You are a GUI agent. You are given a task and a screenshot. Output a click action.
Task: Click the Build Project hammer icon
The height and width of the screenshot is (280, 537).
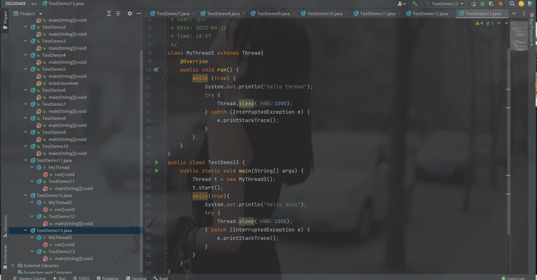415,4
